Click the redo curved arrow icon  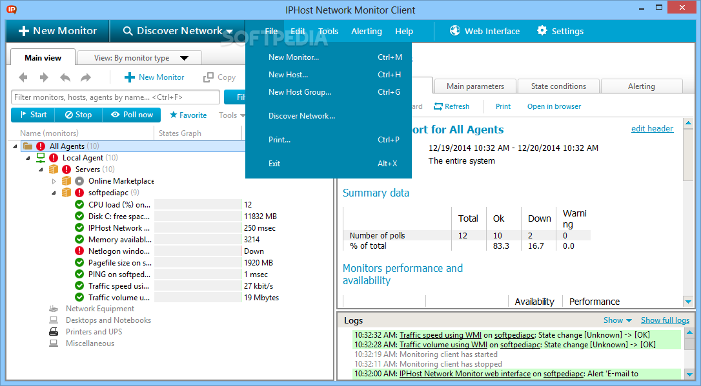point(85,77)
